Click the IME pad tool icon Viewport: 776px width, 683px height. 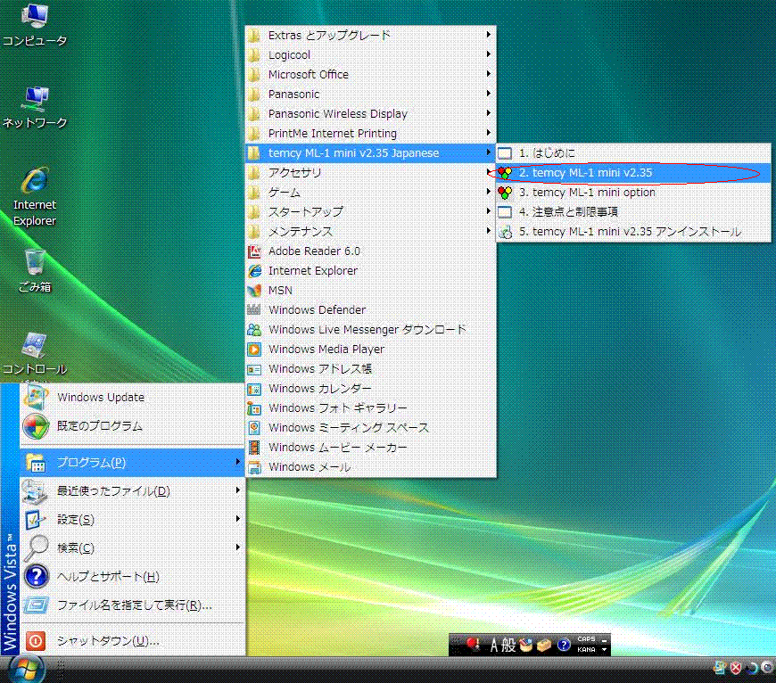526,645
